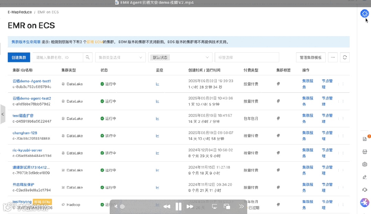Image resolution: width=371 pixels, height=214 pixels.
Task: Open monitoring chart for 云栖demo-Agent-test1
Action: tap(157, 84)
